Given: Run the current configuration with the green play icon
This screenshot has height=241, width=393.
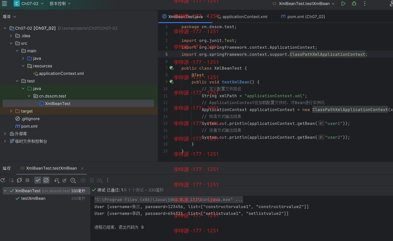Looking at the screenshot, I should click(343, 4).
